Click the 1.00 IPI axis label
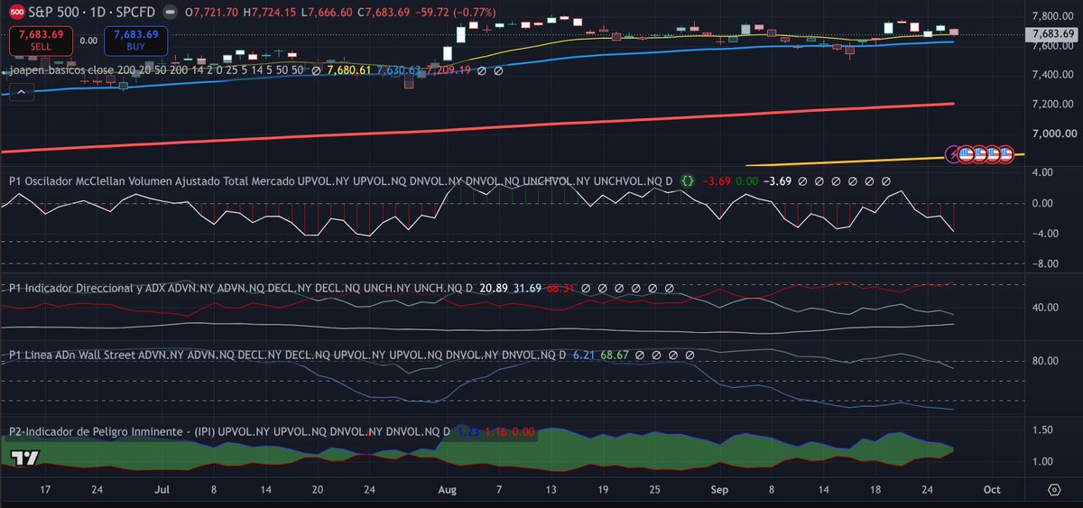Viewport: 1083px width, 508px height. pos(1043,462)
